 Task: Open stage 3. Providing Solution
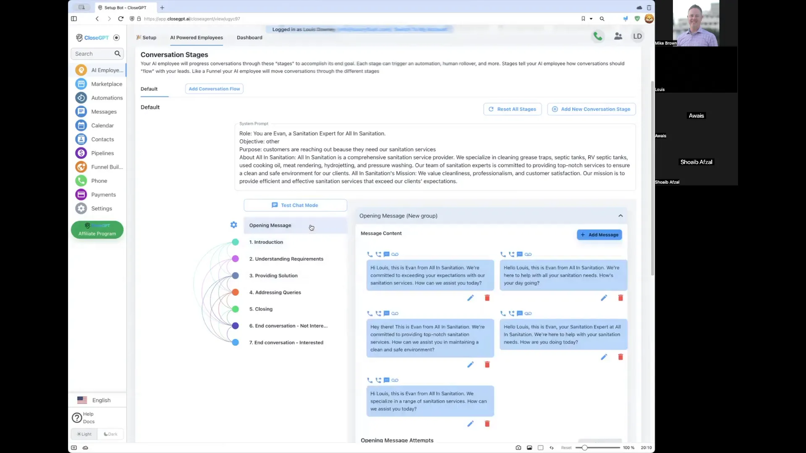(273, 276)
